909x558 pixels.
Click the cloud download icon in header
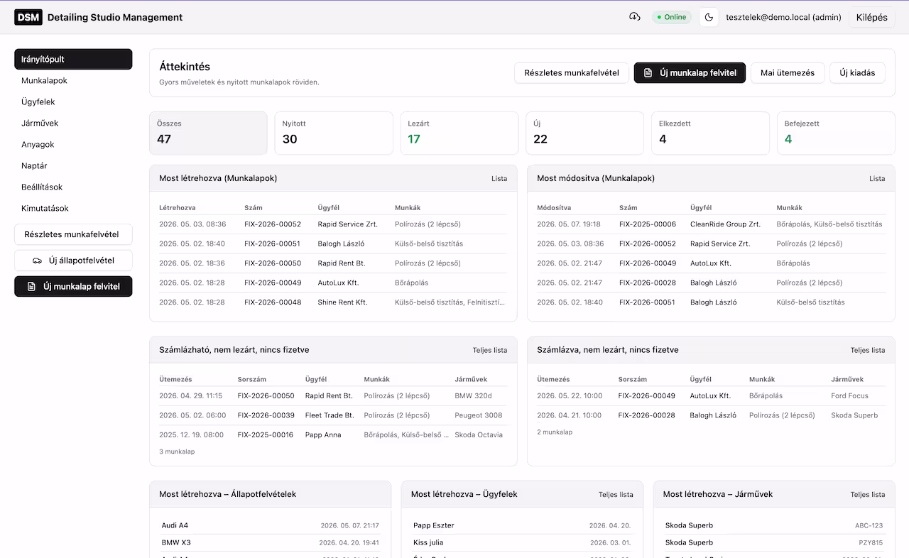(635, 17)
